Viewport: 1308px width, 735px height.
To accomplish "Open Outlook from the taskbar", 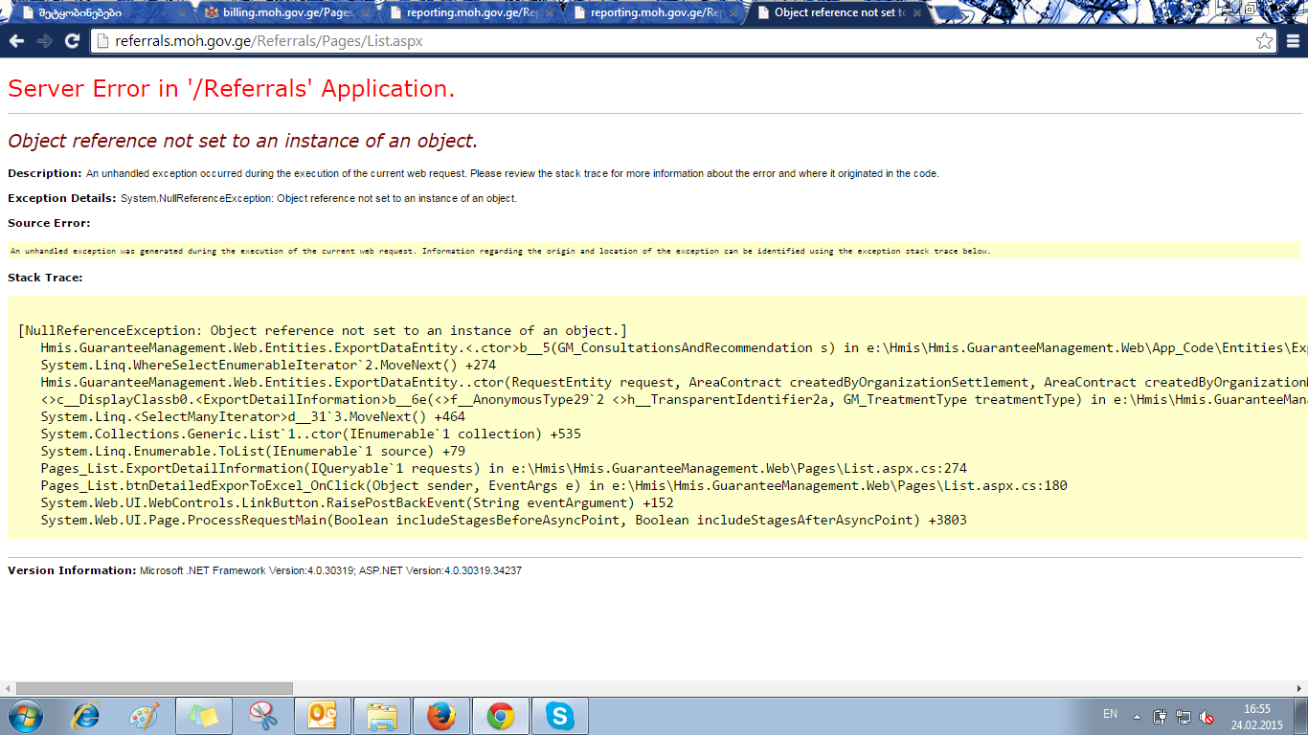I will click(x=323, y=716).
